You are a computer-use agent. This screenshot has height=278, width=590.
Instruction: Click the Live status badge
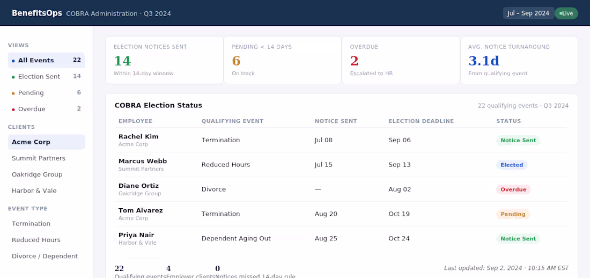click(x=566, y=13)
